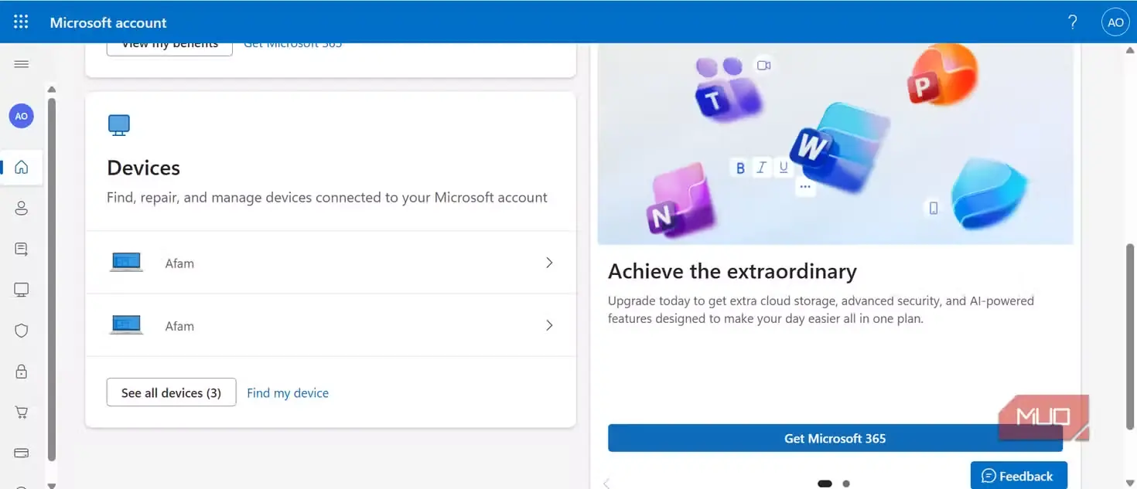This screenshot has width=1137, height=489.
Task: Open the AO account avatar in header
Action: tap(1115, 22)
